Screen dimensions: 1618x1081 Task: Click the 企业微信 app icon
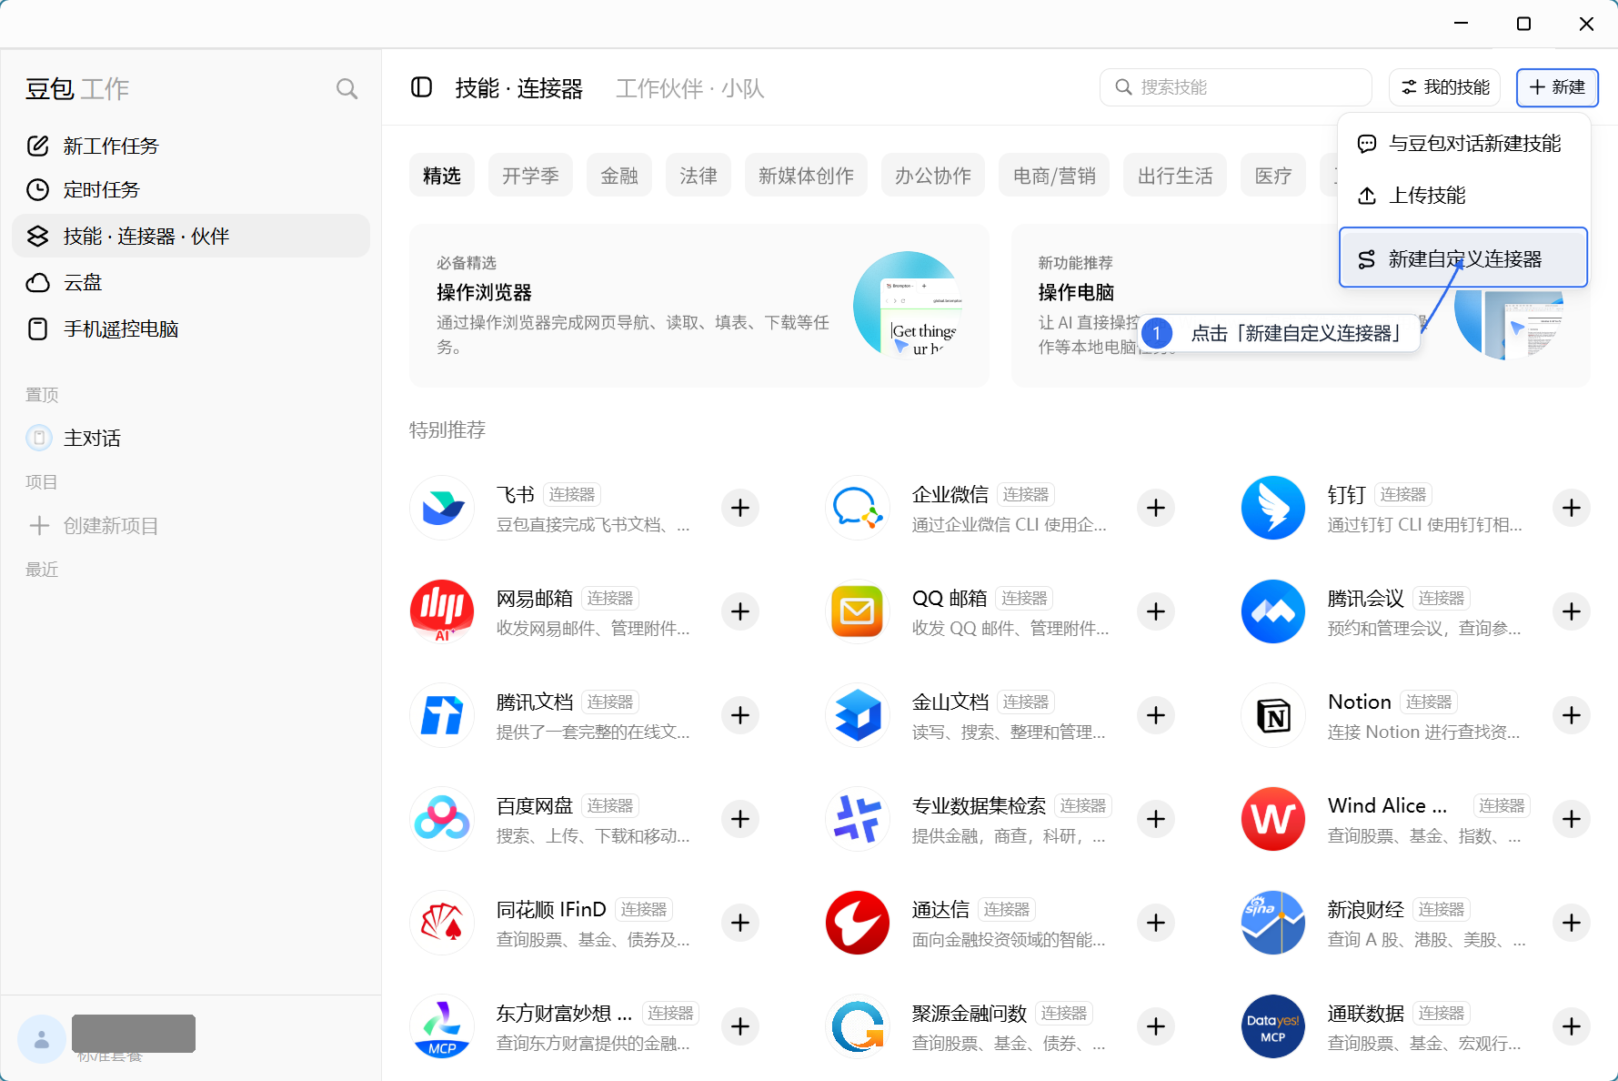click(x=858, y=508)
